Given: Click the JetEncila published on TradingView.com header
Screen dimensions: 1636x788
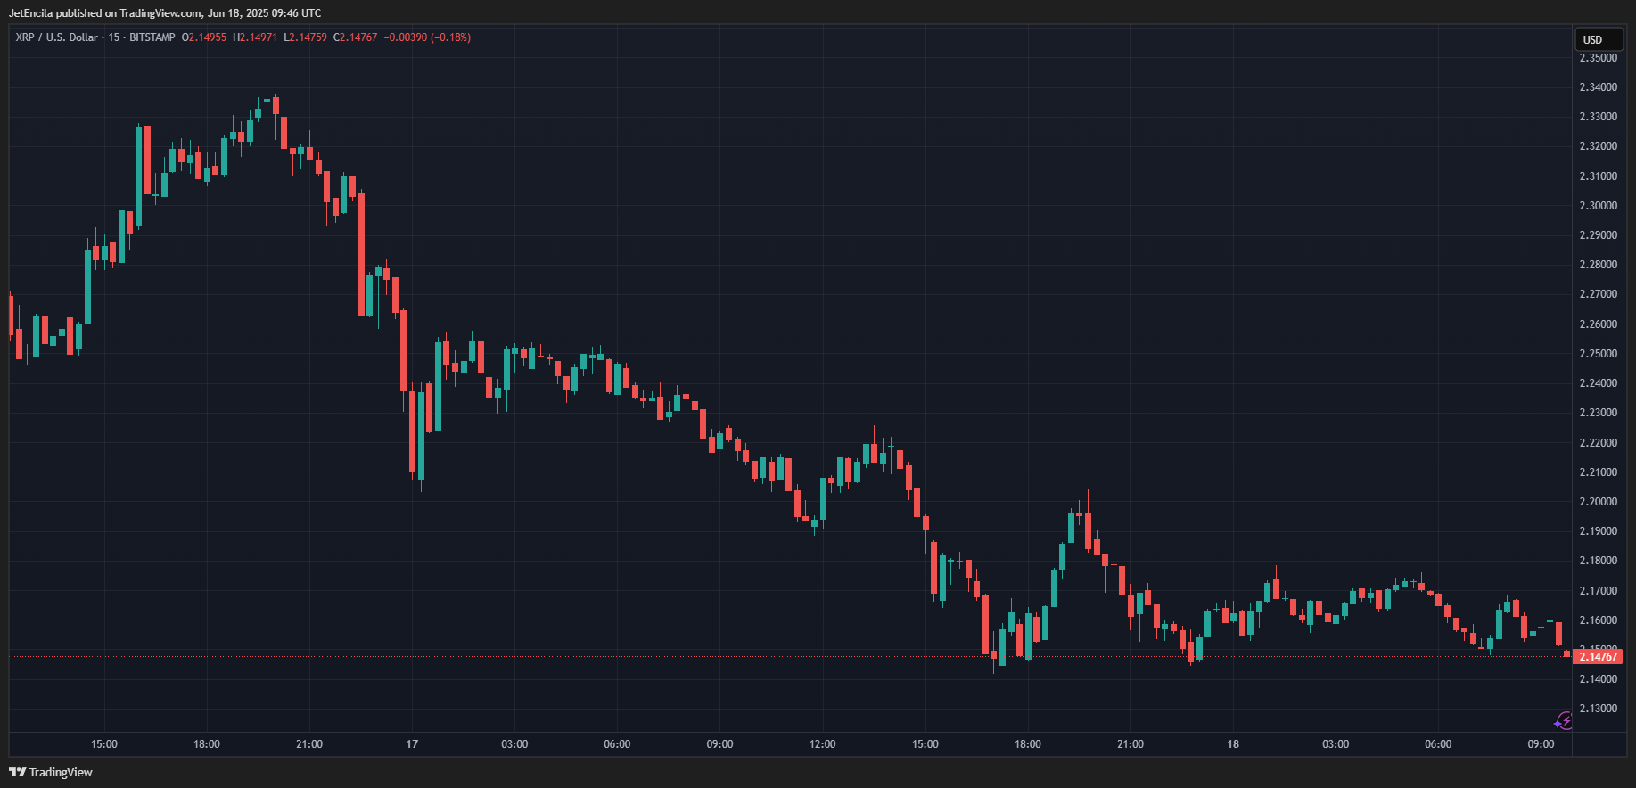Looking at the screenshot, I should pos(165,13).
